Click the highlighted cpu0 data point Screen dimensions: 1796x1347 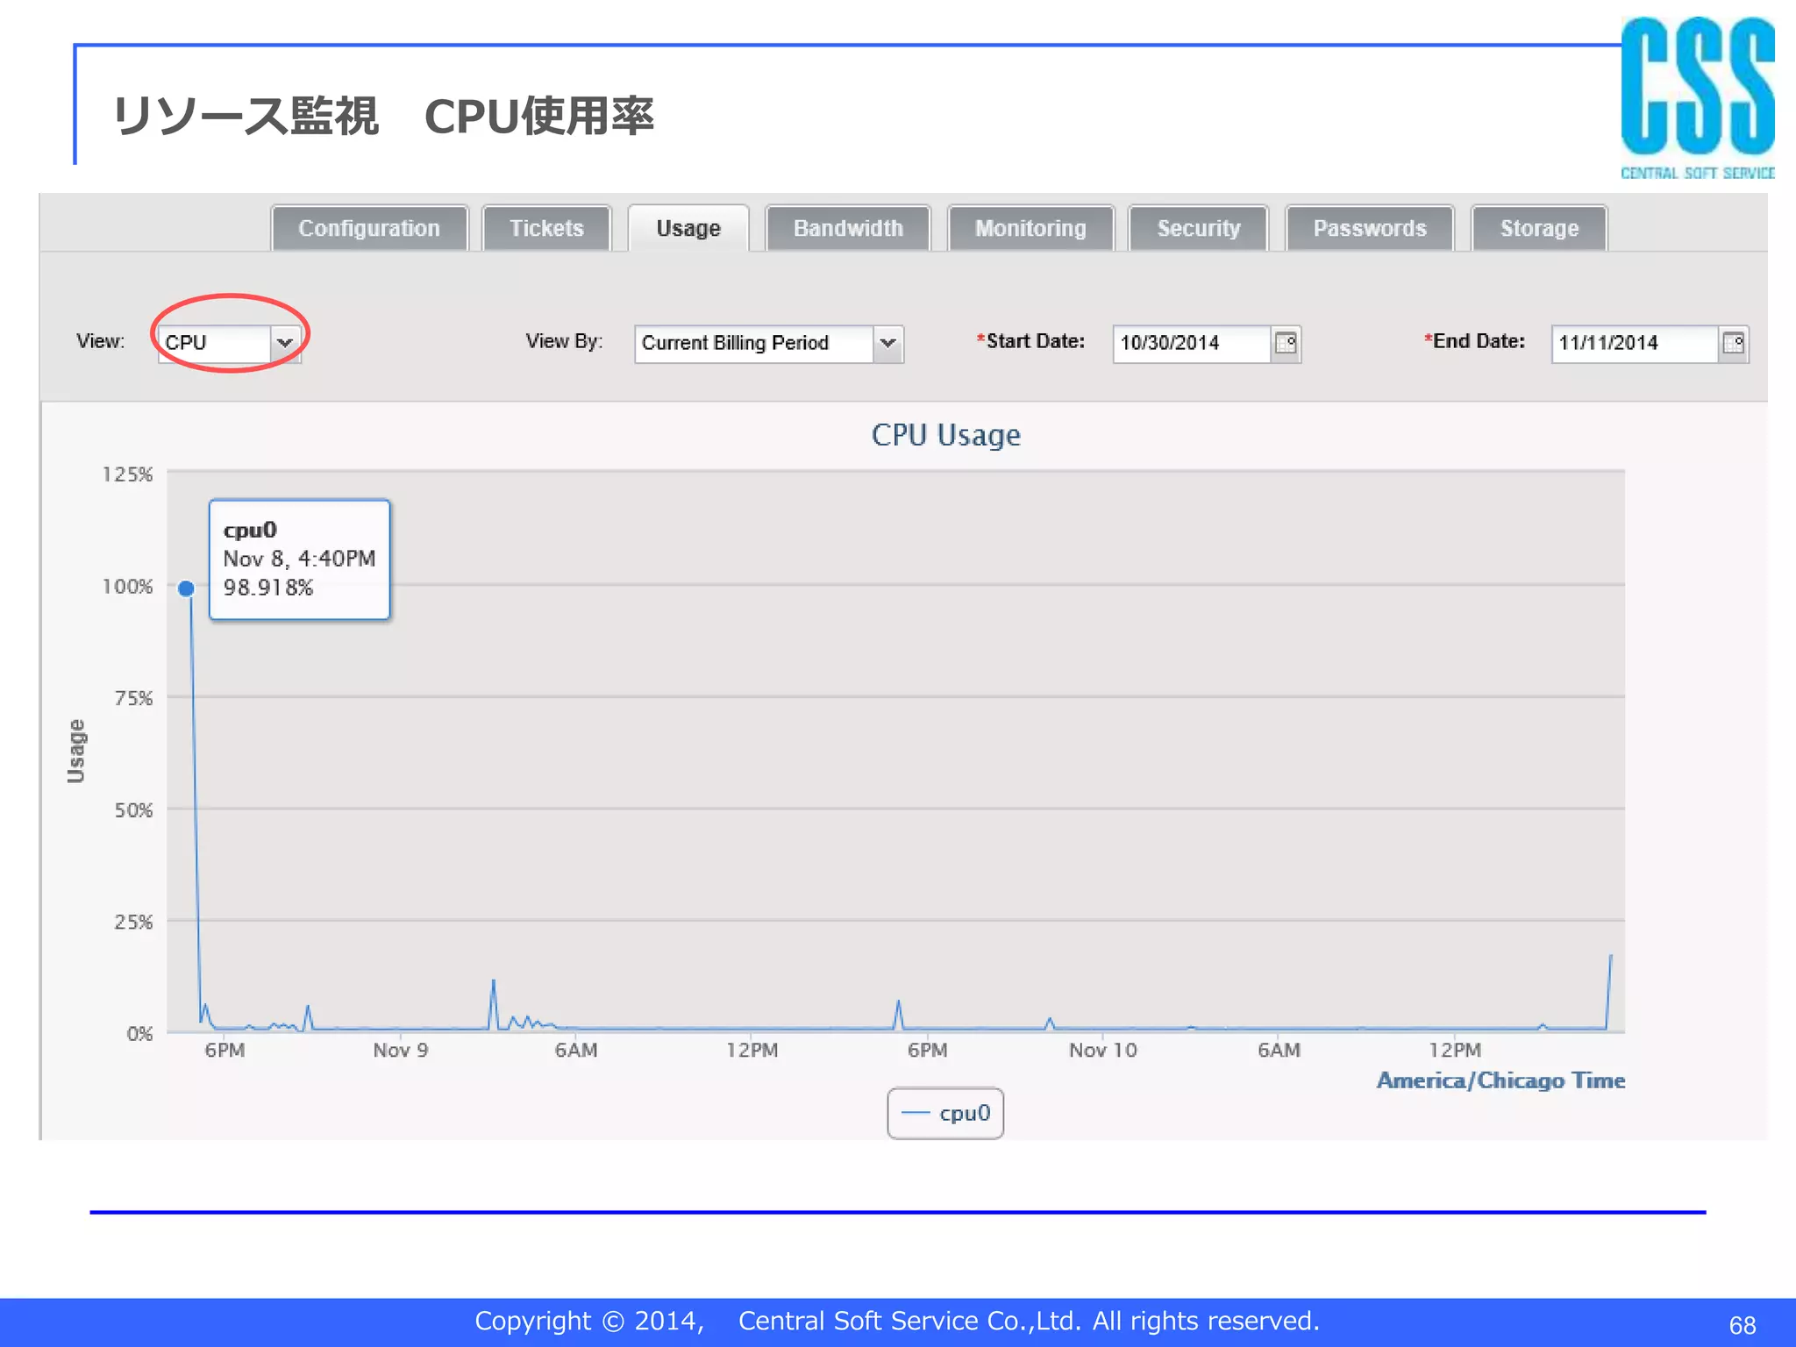pos(186,588)
